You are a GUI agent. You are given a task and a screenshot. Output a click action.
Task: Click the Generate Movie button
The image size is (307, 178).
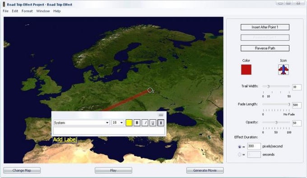pyautogui.click(x=205, y=170)
